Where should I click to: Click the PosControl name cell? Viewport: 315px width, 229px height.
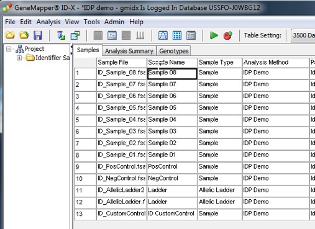click(172, 167)
